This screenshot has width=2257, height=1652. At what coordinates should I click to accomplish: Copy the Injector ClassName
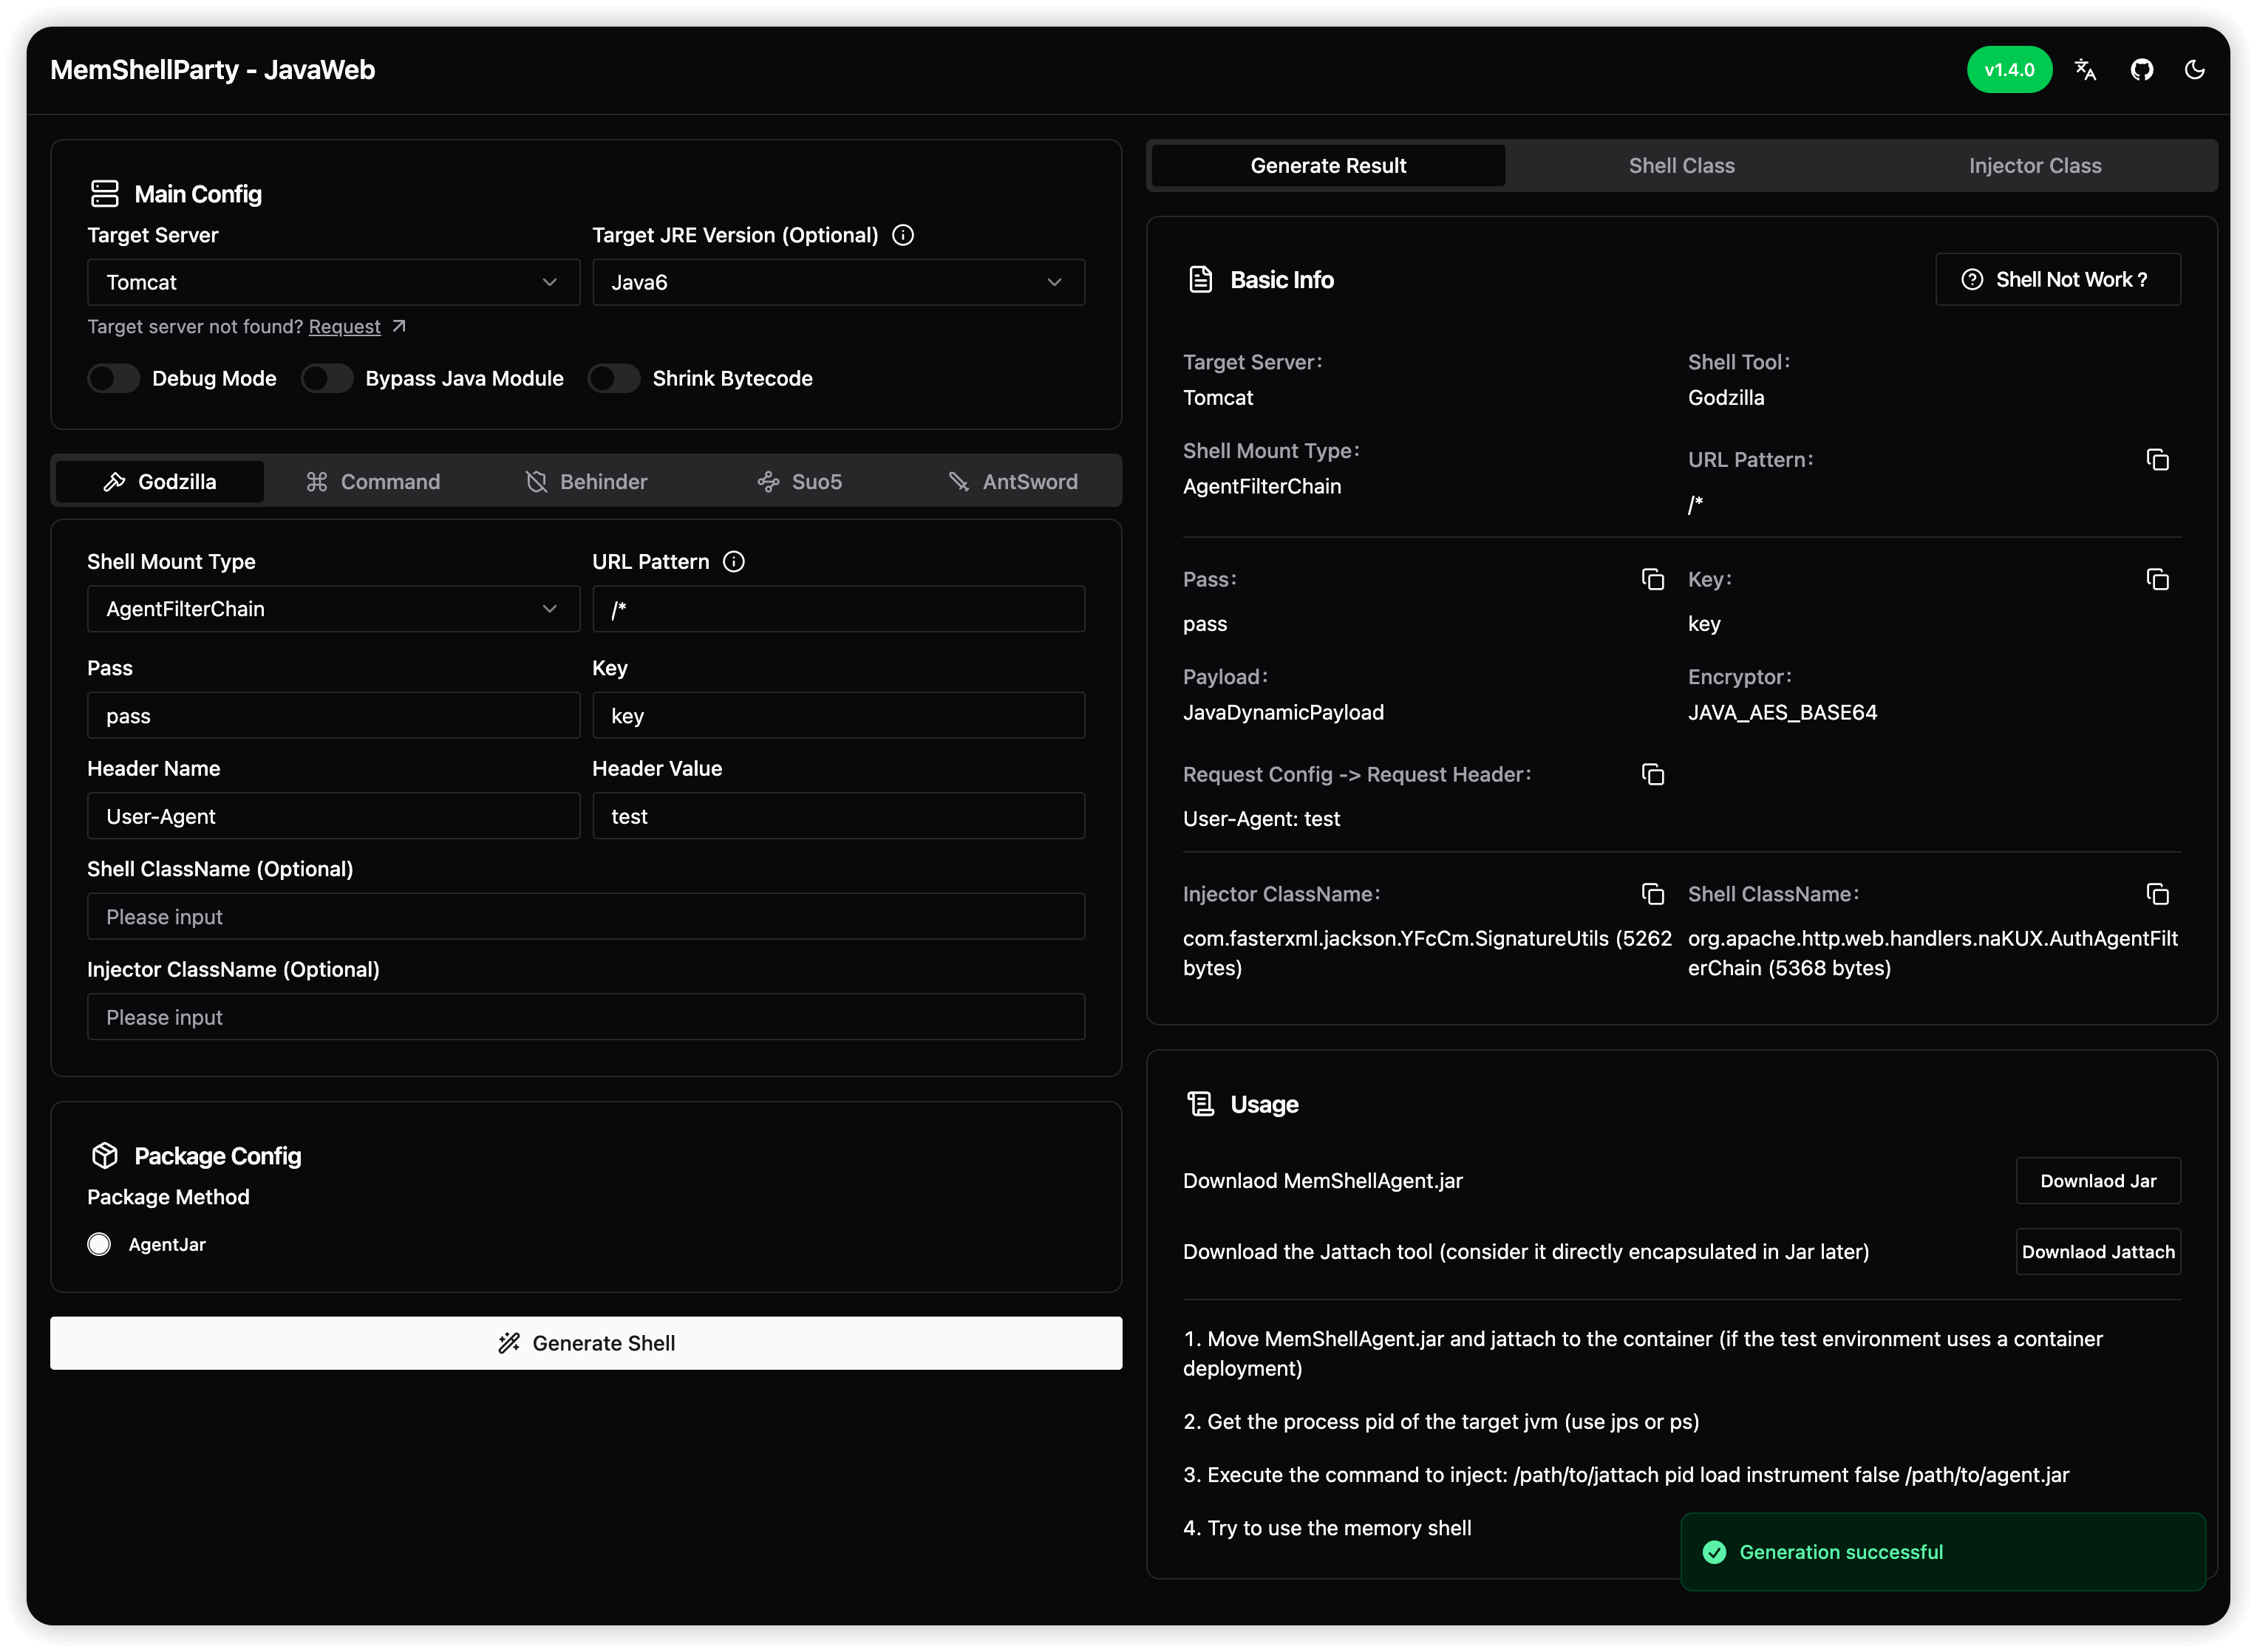pyautogui.click(x=1652, y=895)
